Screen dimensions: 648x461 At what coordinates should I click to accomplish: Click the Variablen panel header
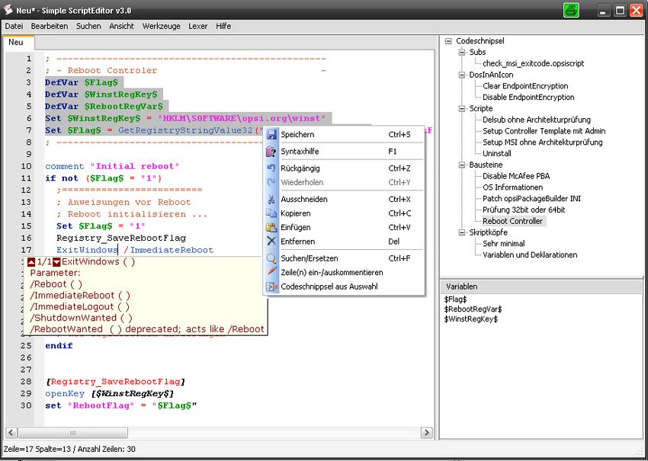coord(541,287)
